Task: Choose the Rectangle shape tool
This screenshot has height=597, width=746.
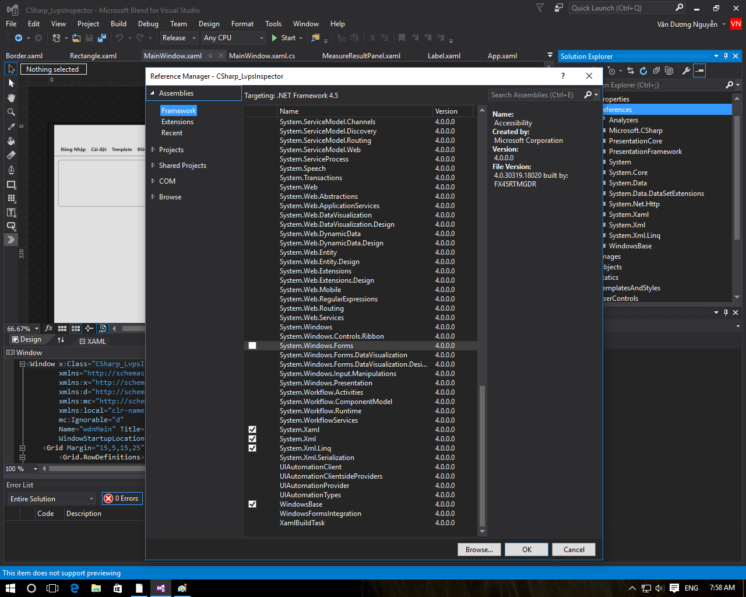Action: [x=11, y=184]
